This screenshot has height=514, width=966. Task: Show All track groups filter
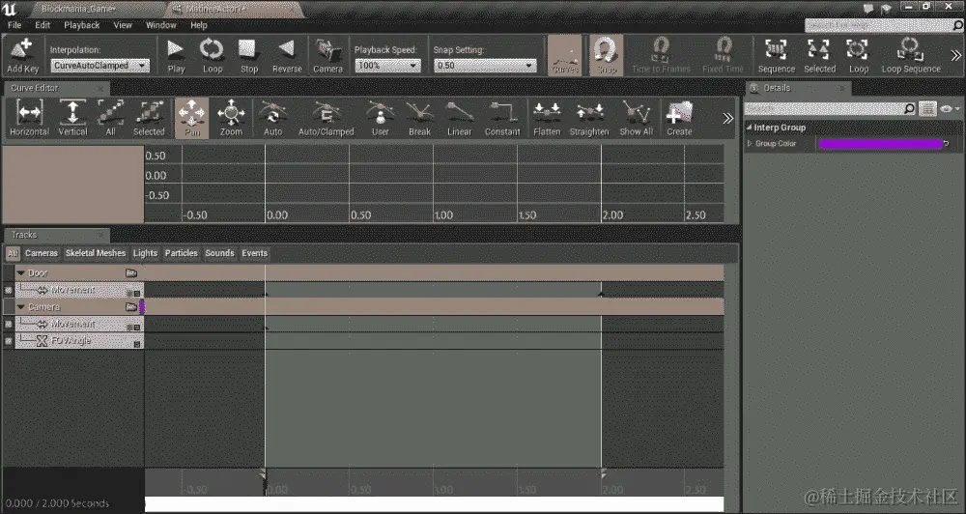coord(13,253)
